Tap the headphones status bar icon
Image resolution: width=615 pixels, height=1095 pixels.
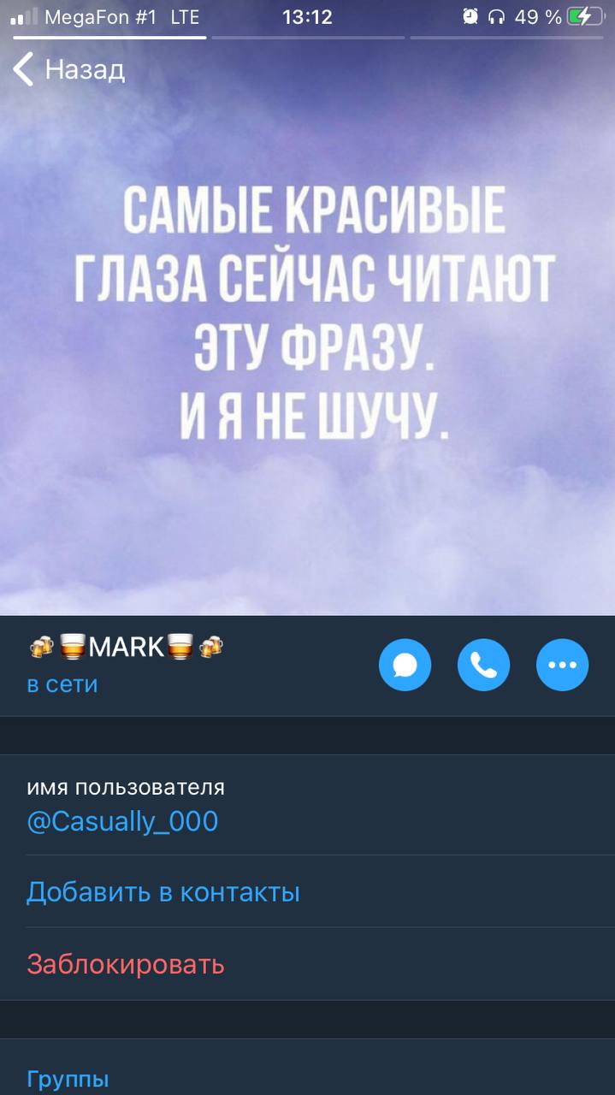click(x=496, y=15)
